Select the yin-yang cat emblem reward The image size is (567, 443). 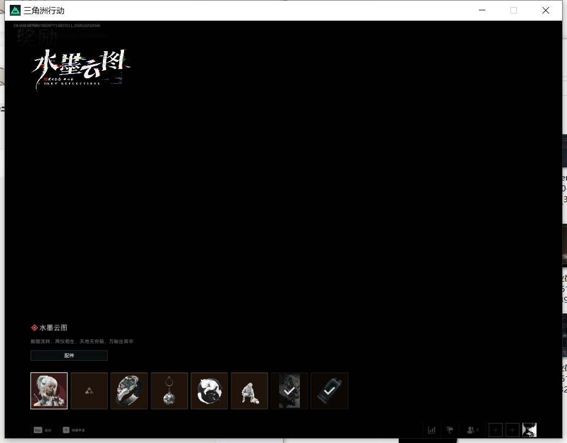(x=209, y=391)
